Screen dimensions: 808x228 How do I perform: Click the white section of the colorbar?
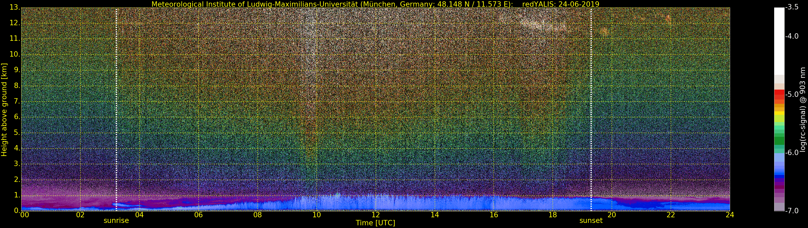[x=779, y=41]
